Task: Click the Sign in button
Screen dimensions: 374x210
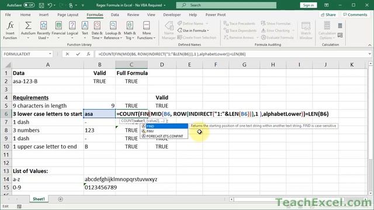Action: pos(308,5)
